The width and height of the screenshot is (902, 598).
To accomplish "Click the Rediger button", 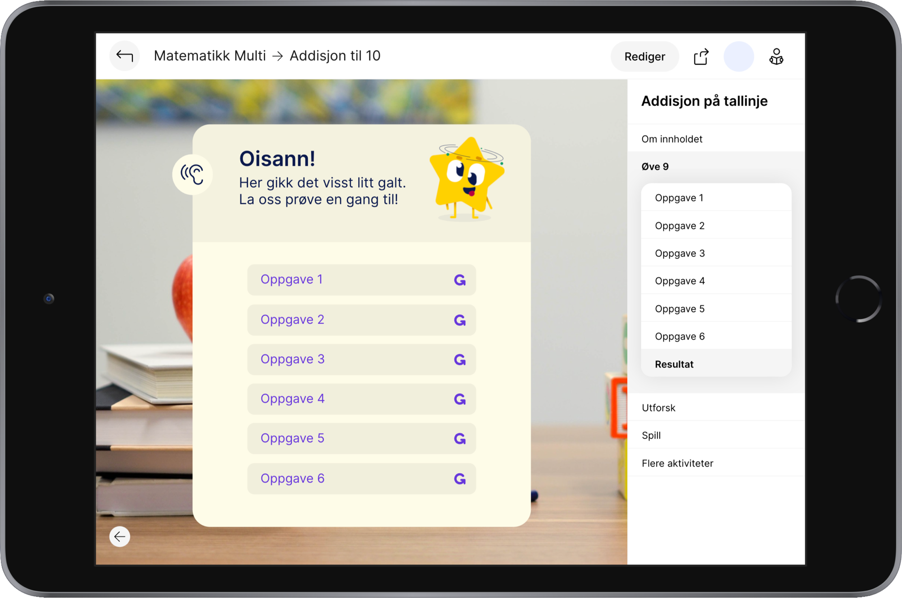I will 644,57.
